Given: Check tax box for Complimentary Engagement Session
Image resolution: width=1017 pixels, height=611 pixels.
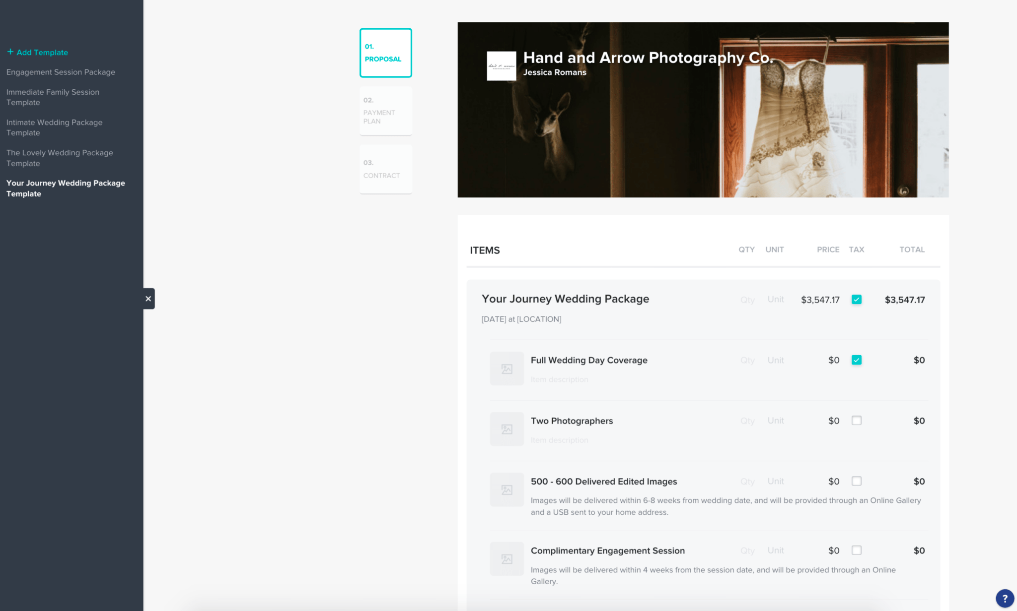Looking at the screenshot, I should (x=856, y=550).
